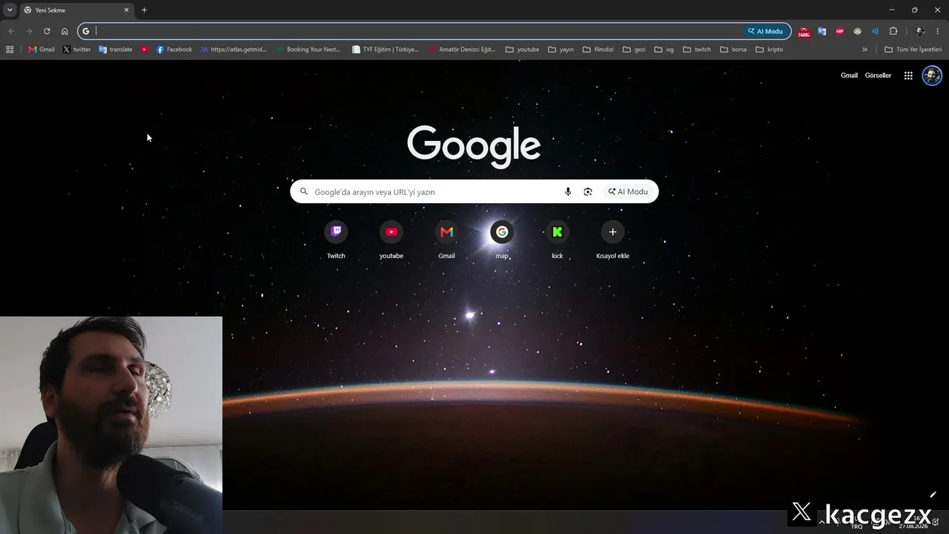Click AI Modu in the address bar
Viewport: 949px width, 534px height.
pos(765,31)
